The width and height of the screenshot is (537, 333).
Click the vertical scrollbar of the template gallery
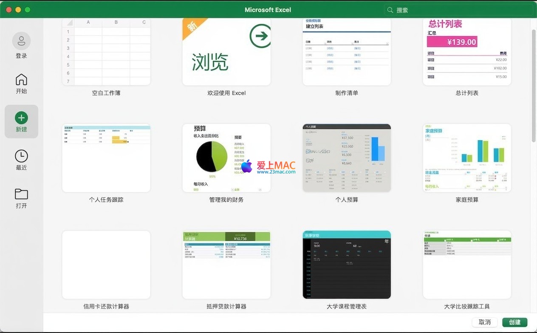534,85
